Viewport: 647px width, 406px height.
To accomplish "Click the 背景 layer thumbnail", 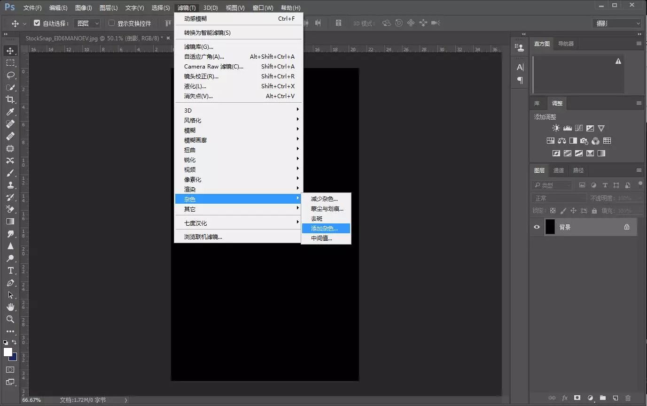I will tap(550, 227).
